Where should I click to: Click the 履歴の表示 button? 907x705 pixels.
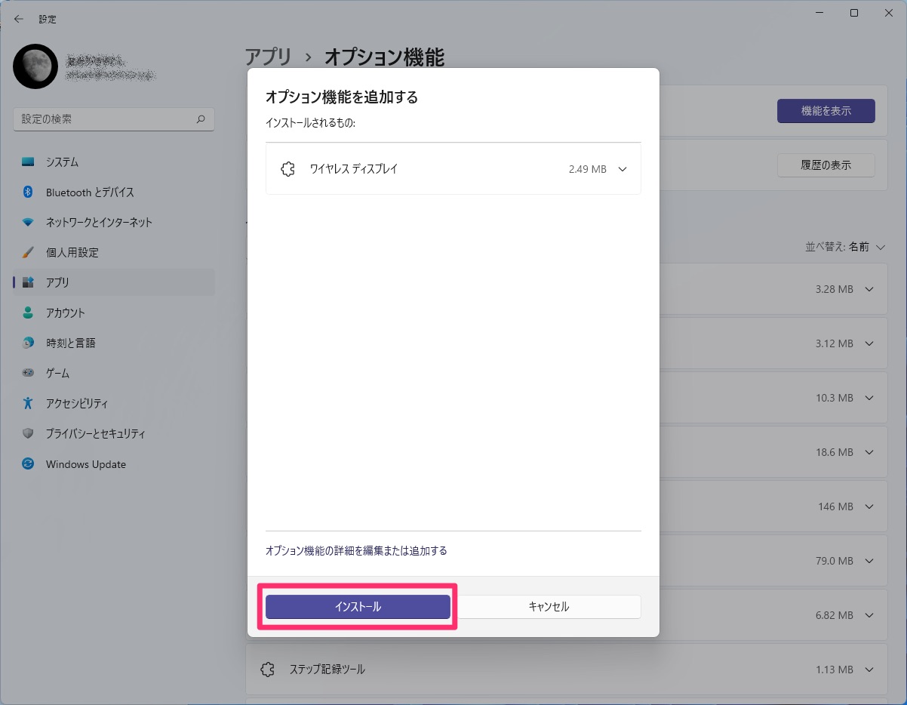[826, 165]
